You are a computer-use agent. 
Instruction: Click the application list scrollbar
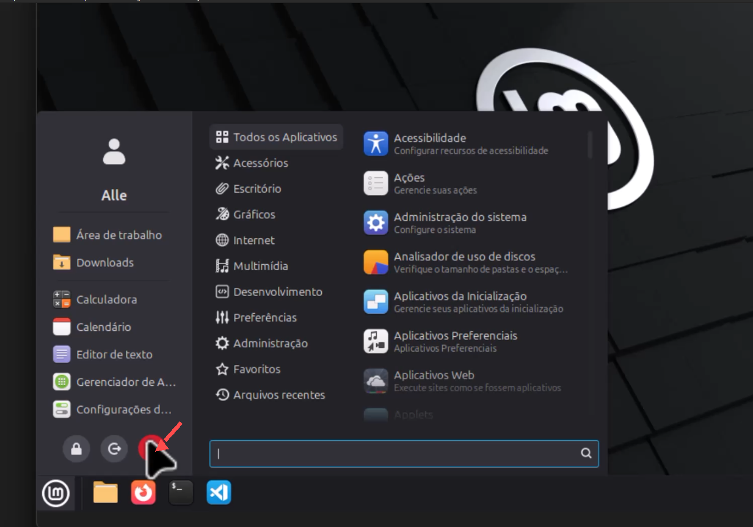[x=590, y=144]
